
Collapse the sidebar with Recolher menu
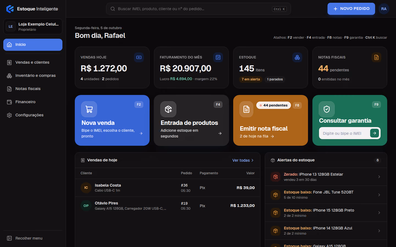[x=33, y=238]
